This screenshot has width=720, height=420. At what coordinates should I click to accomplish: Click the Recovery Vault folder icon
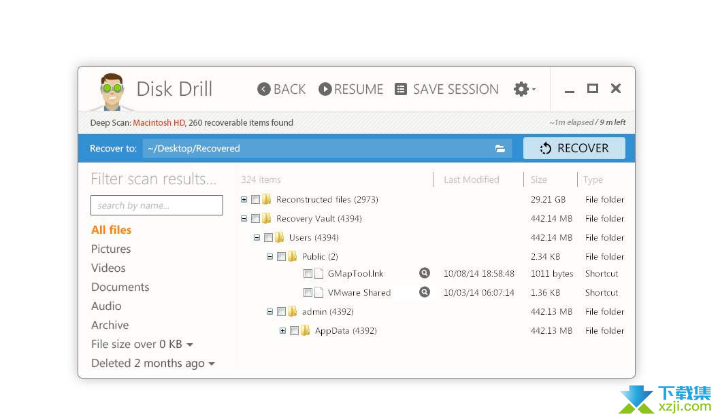(266, 219)
